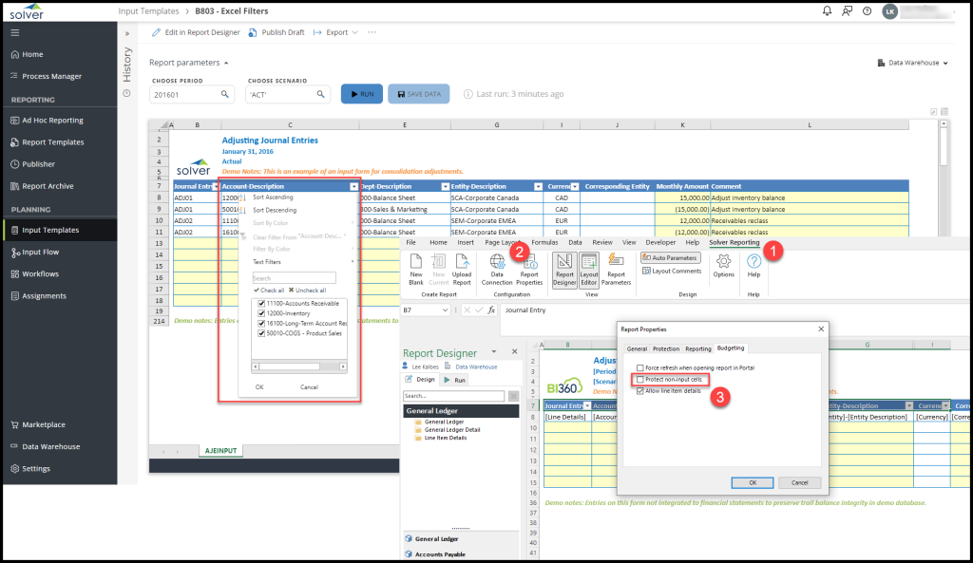Click the SAVE DATA button
The width and height of the screenshot is (973, 563).
(x=419, y=94)
